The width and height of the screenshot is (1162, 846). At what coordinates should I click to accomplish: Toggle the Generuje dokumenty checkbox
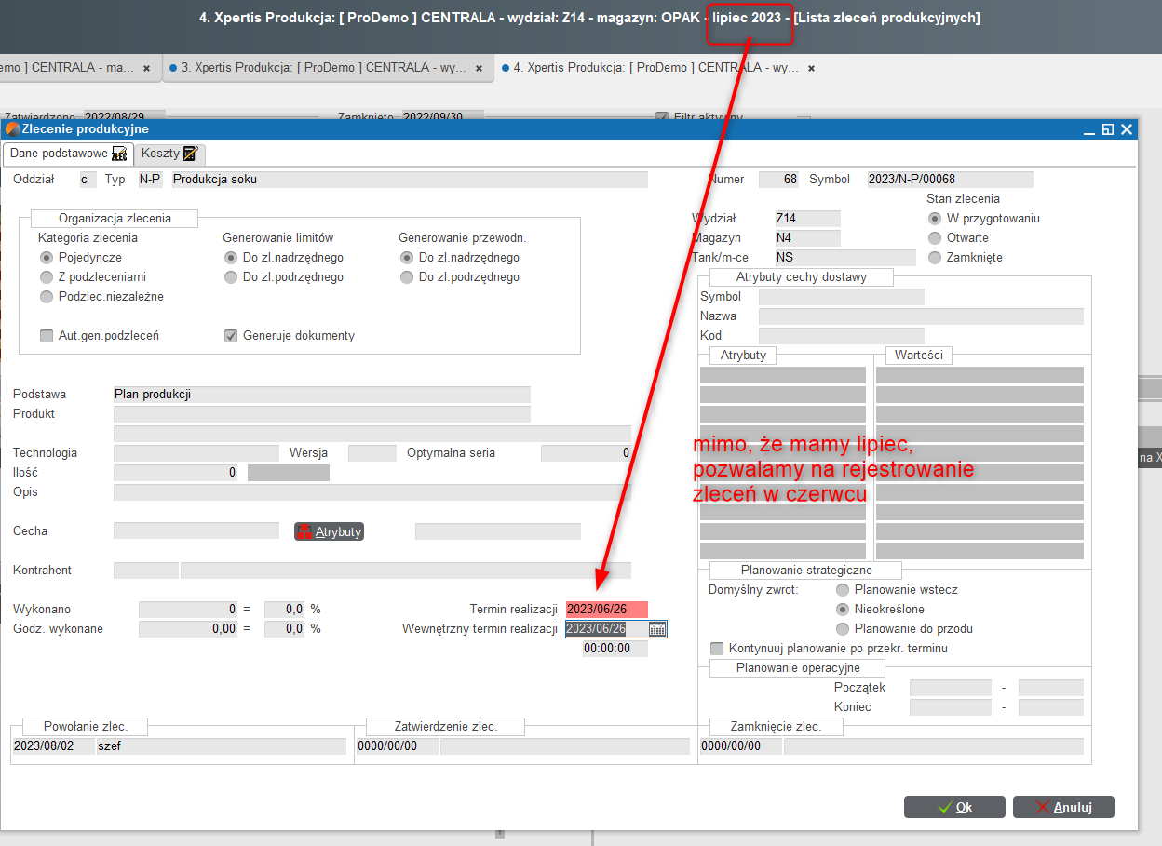point(231,336)
